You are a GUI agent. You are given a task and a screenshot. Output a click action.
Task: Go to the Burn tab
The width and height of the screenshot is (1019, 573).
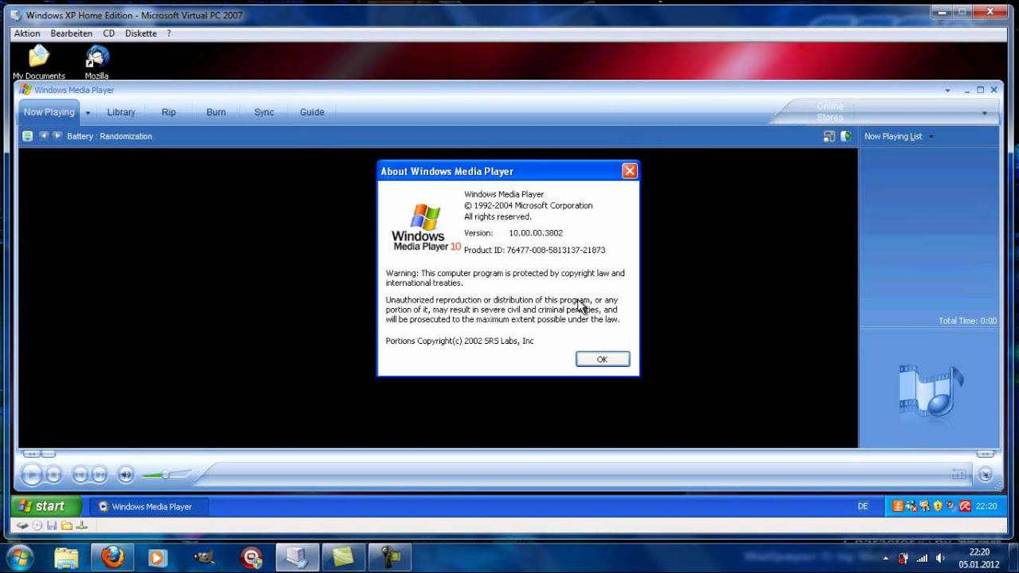click(x=216, y=112)
